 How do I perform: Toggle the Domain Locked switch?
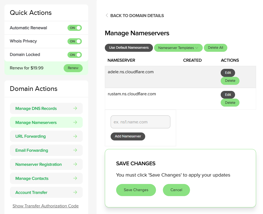(x=75, y=55)
